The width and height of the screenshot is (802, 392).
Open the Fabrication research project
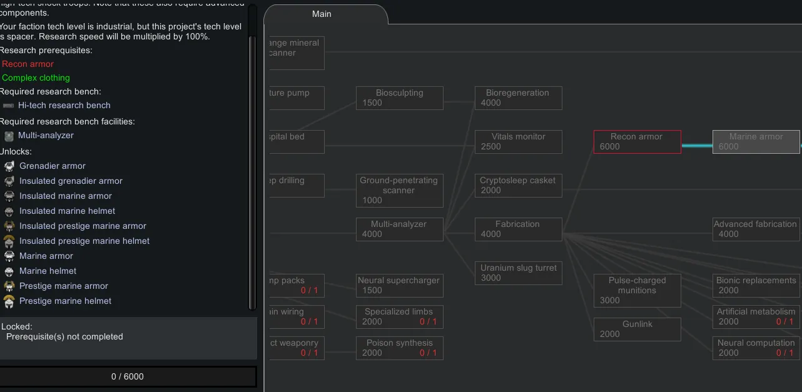[518, 229]
